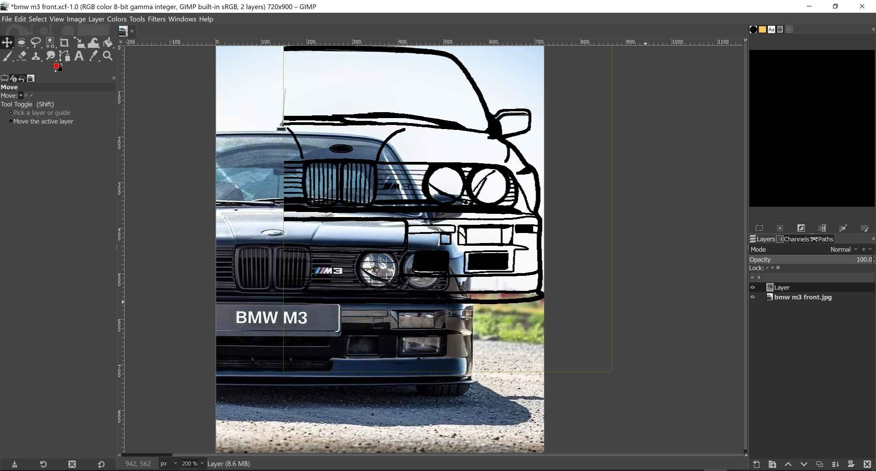Set Move mode to layer
Screen dimensions: 876x471
coord(21,95)
